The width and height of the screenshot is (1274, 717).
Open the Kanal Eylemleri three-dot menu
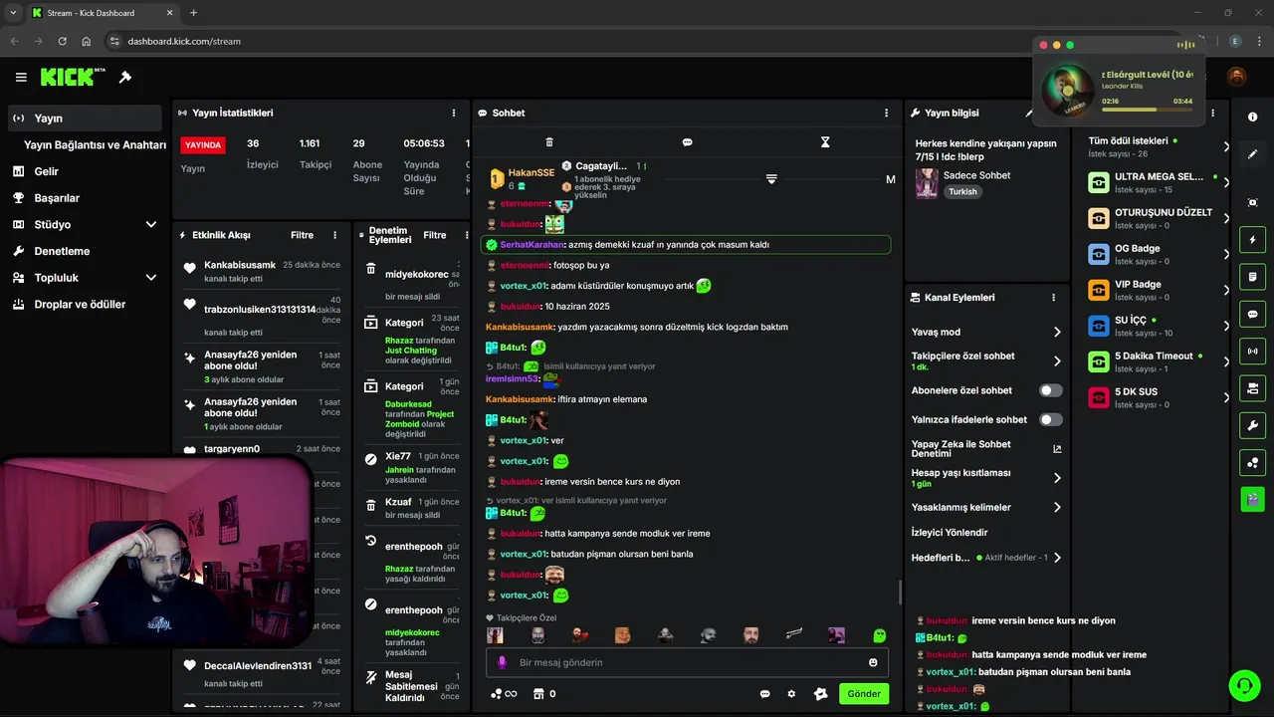(x=1053, y=297)
